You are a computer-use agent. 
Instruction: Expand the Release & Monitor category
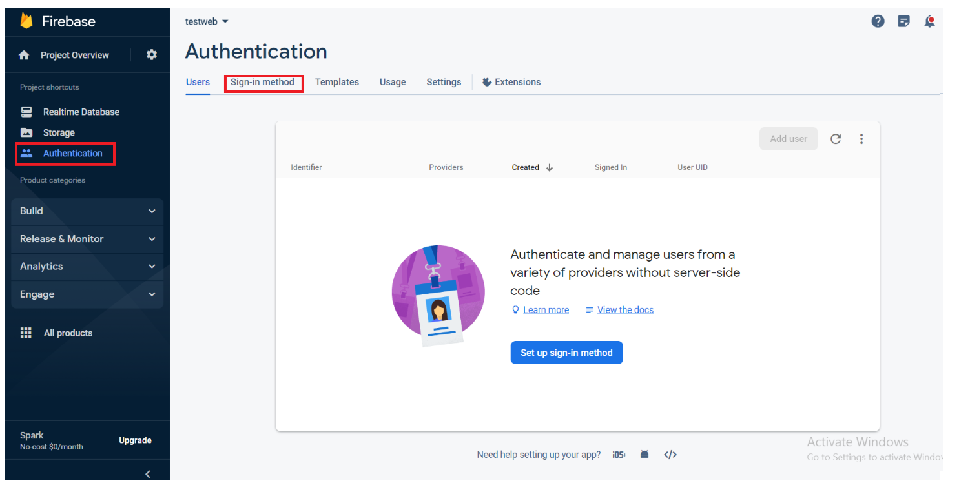(x=87, y=239)
